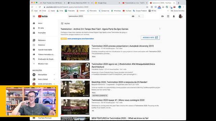
Task: Reload the page with refresh icon
Action: pyautogui.click(x=40, y=7)
